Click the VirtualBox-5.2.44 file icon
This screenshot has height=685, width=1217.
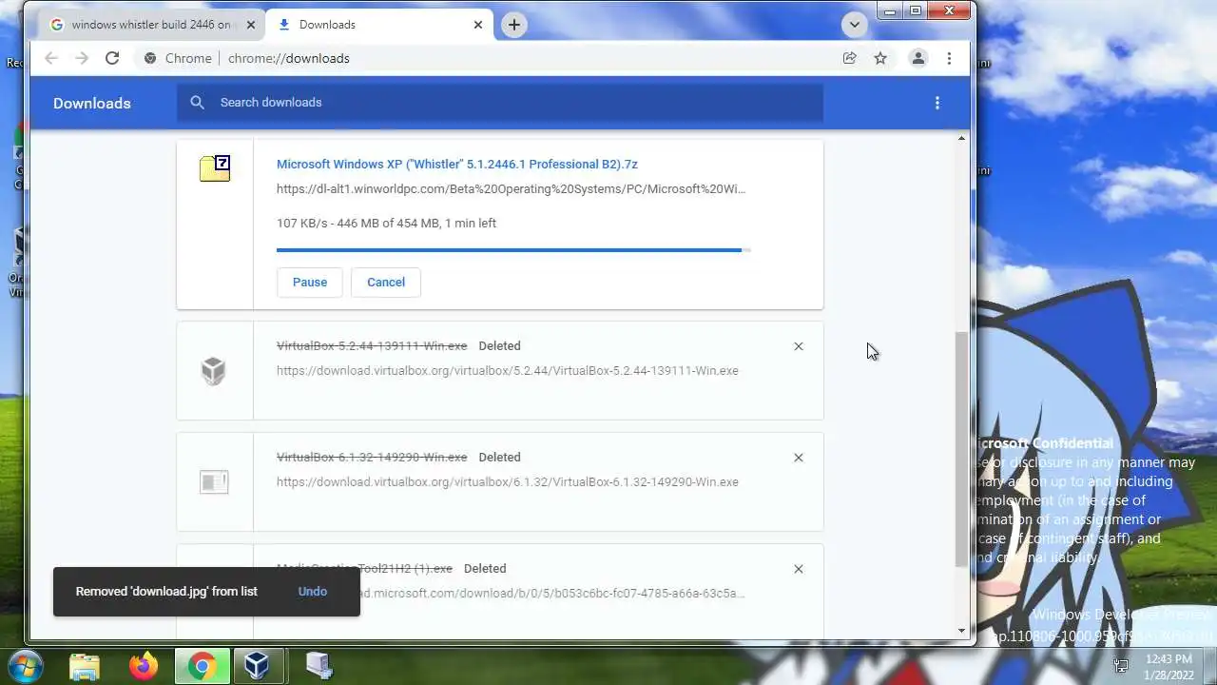click(x=214, y=370)
